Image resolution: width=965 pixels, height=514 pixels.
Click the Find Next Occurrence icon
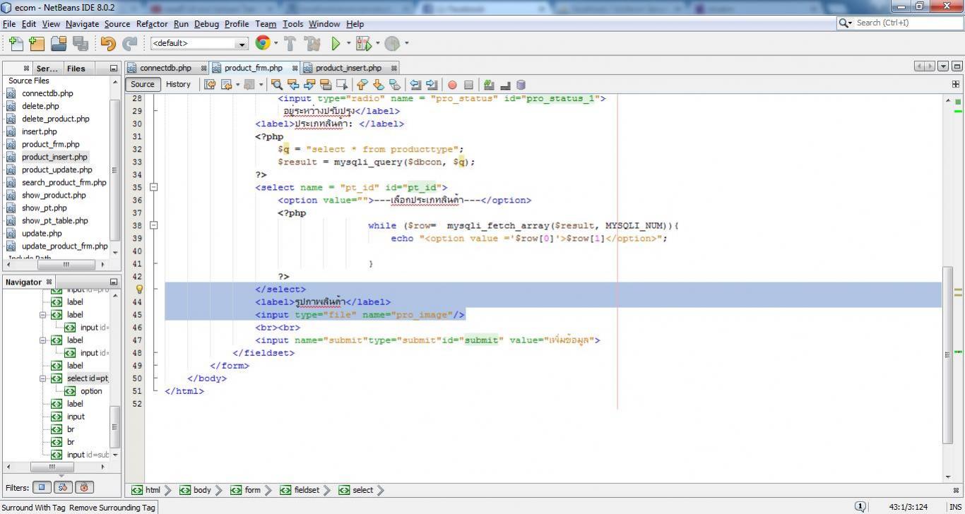309,85
